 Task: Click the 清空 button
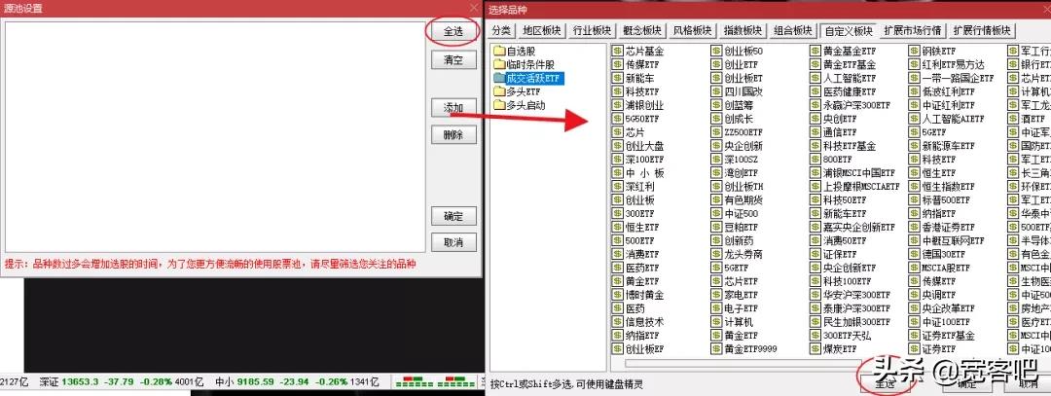point(453,60)
